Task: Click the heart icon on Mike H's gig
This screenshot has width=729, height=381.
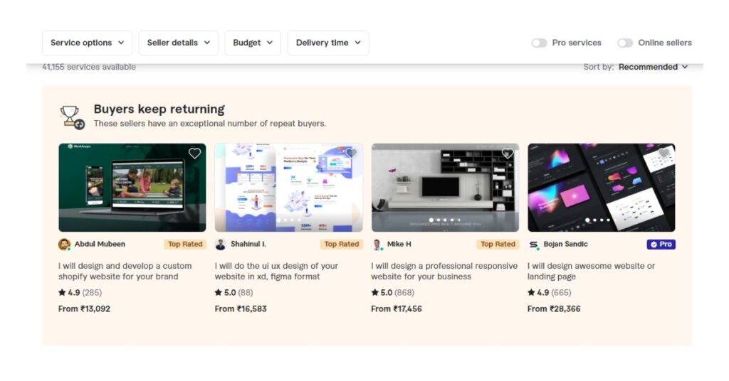Action: click(x=507, y=153)
